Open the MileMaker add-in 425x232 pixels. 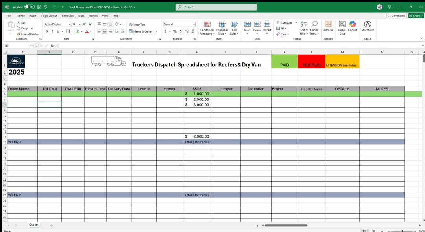[368, 27]
